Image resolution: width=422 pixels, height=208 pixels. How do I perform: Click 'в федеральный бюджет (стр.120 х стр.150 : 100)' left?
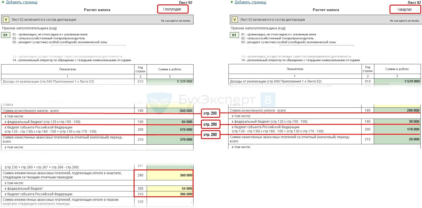point(42,122)
